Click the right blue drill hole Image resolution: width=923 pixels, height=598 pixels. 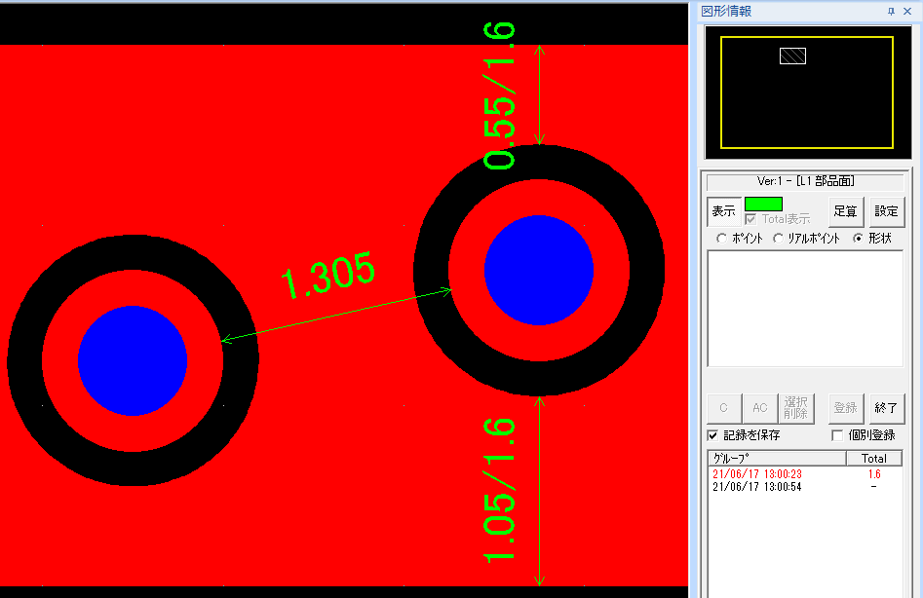[x=539, y=270]
